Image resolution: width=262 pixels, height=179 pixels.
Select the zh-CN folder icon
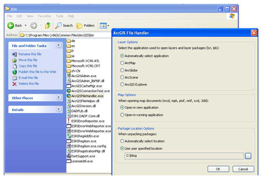pos(69,71)
